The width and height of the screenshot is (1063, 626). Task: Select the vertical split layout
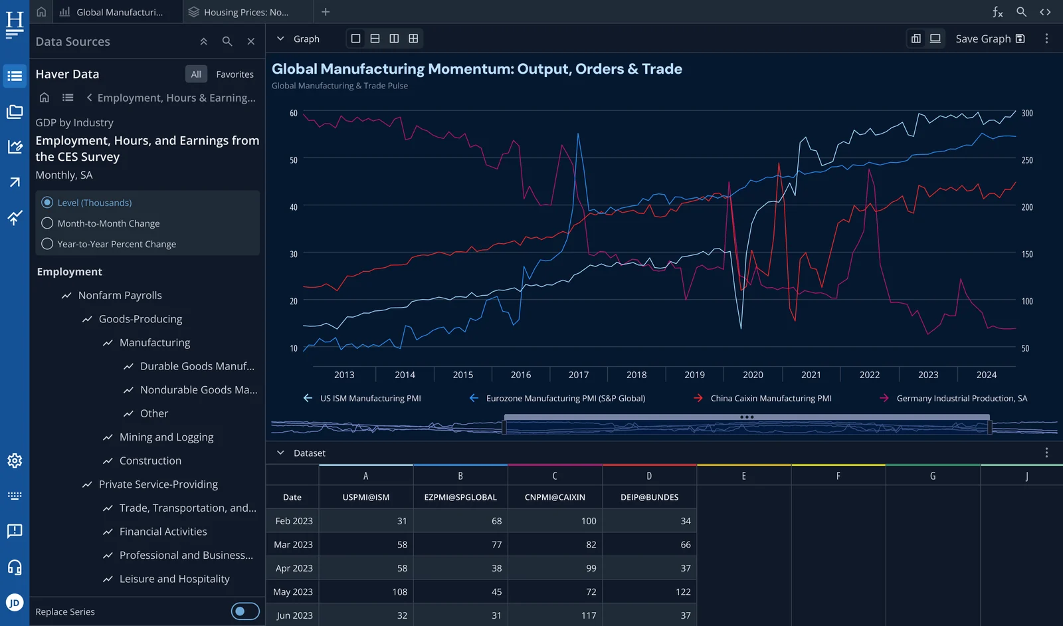point(394,39)
